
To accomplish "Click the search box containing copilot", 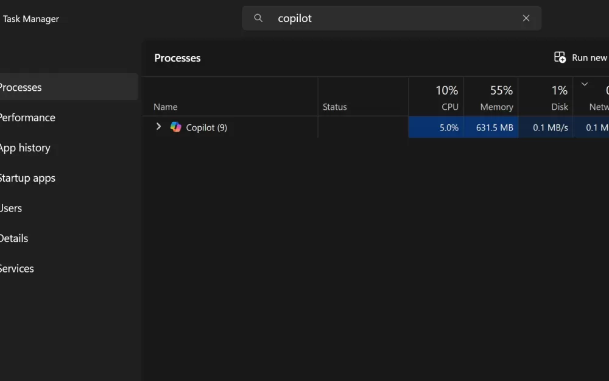I will point(392,18).
